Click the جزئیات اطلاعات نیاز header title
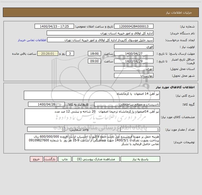Screen dimensions: 202x195 point(179,13)
